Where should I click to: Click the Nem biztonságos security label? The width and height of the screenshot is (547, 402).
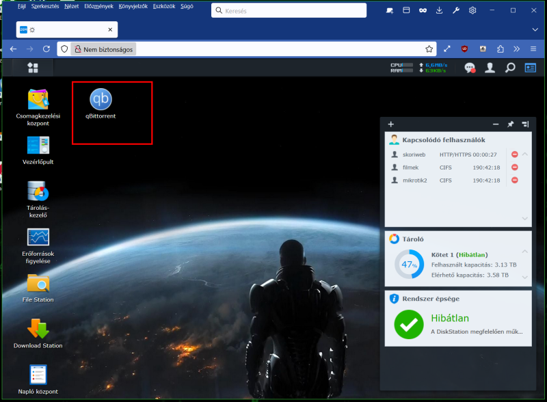coord(104,49)
